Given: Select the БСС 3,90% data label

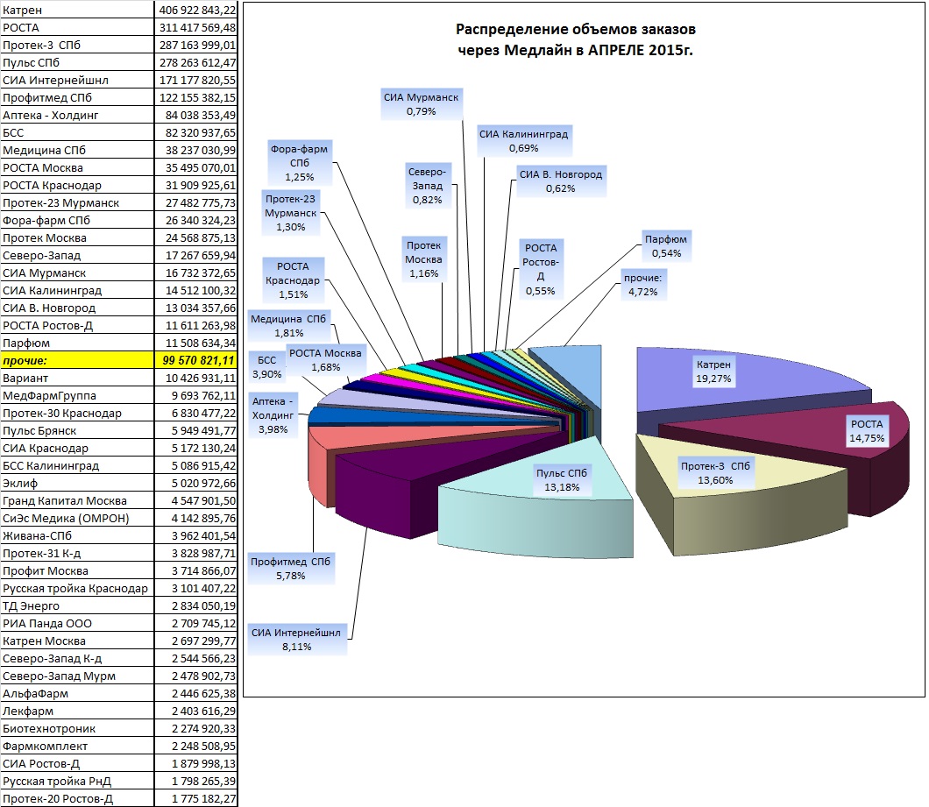Looking at the screenshot, I should 266,367.
